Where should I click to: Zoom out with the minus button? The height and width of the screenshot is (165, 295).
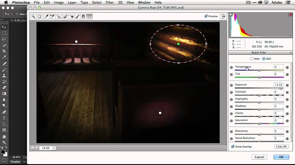pyautogui.click(x=33, y=148)
